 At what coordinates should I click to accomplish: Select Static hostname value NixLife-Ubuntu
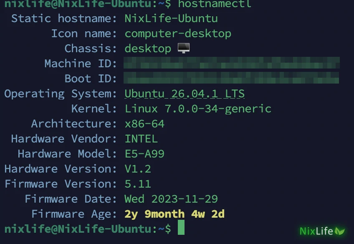point(171,18)
